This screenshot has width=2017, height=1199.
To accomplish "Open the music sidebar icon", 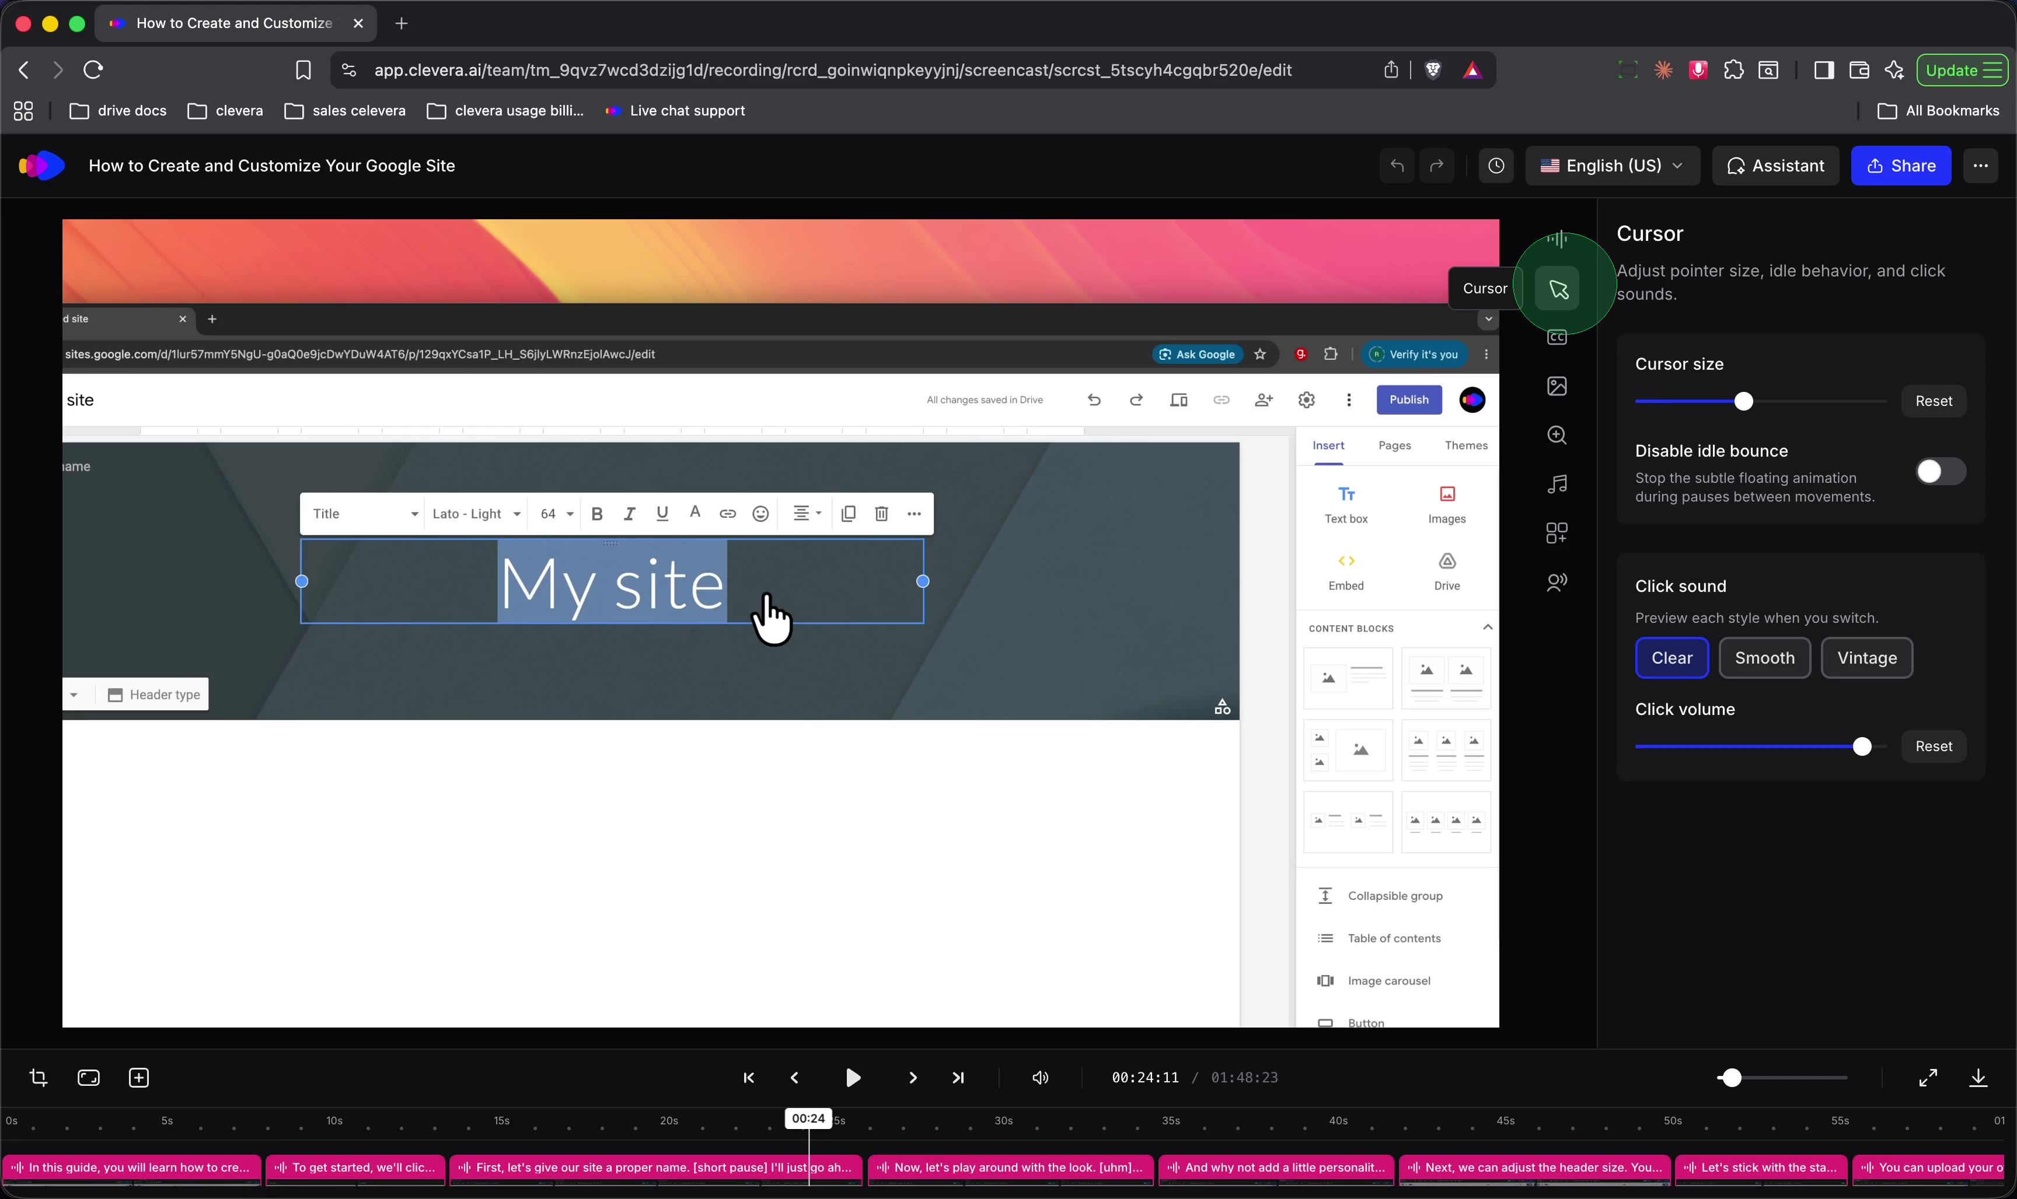I will (1557, 484).
